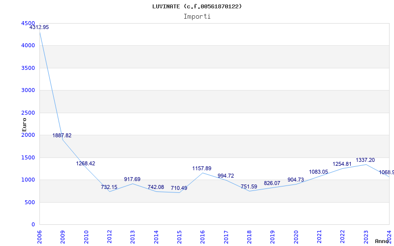Click the data label 1268.42
The height and width of the screenshot is (246, 394).
pyautogui.click(x=85, y=163)
